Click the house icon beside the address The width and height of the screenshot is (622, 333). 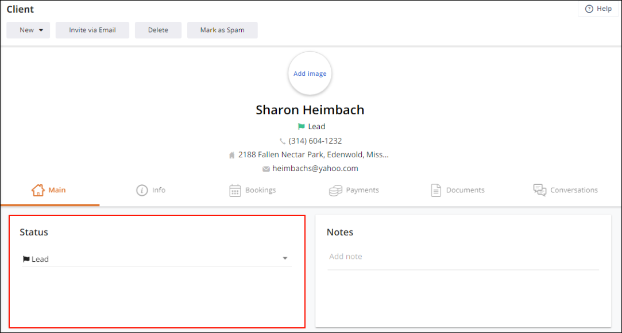click(232, 156)
